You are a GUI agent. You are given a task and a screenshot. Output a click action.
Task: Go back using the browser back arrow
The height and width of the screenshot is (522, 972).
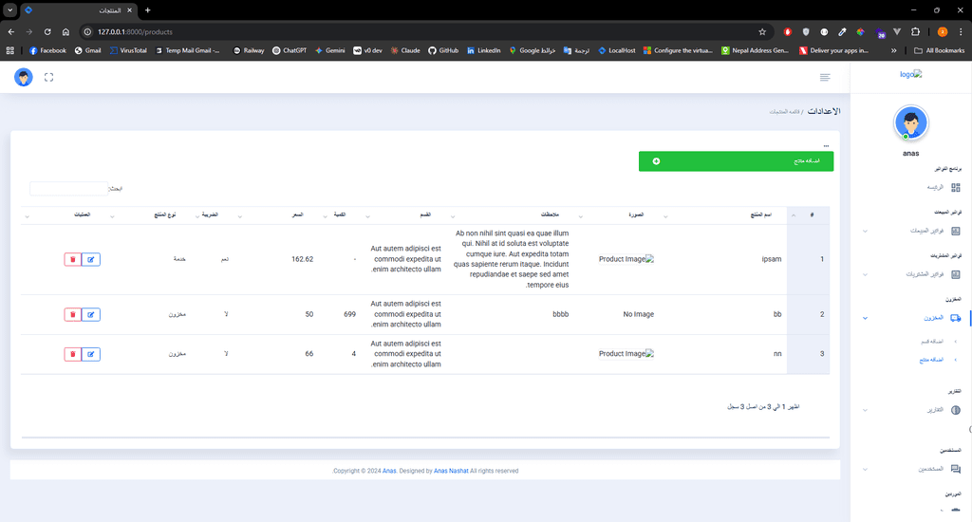[11, 31]
